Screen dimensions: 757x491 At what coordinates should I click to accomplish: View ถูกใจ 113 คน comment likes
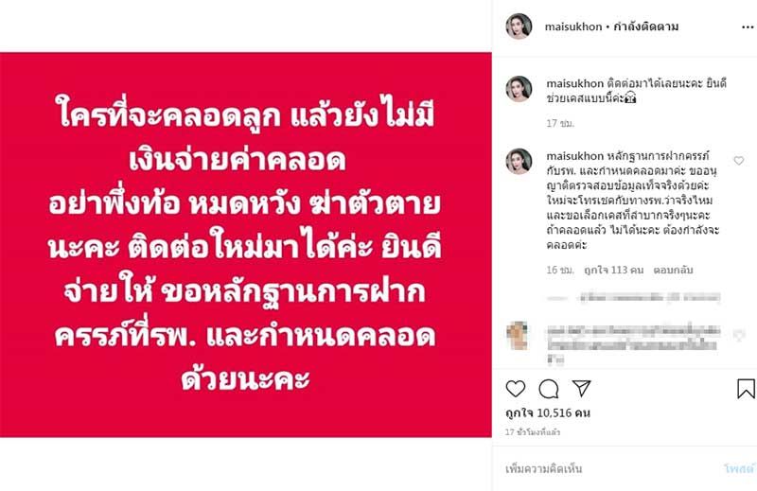pyautogui.click(x=613, y=270)
